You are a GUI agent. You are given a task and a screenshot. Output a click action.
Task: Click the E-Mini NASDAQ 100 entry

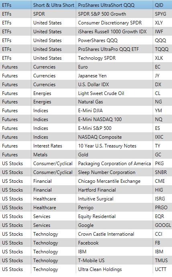[100, 119]
